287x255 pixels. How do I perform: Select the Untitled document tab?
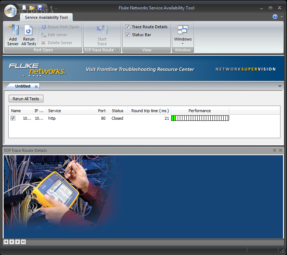tap(23, 86)
